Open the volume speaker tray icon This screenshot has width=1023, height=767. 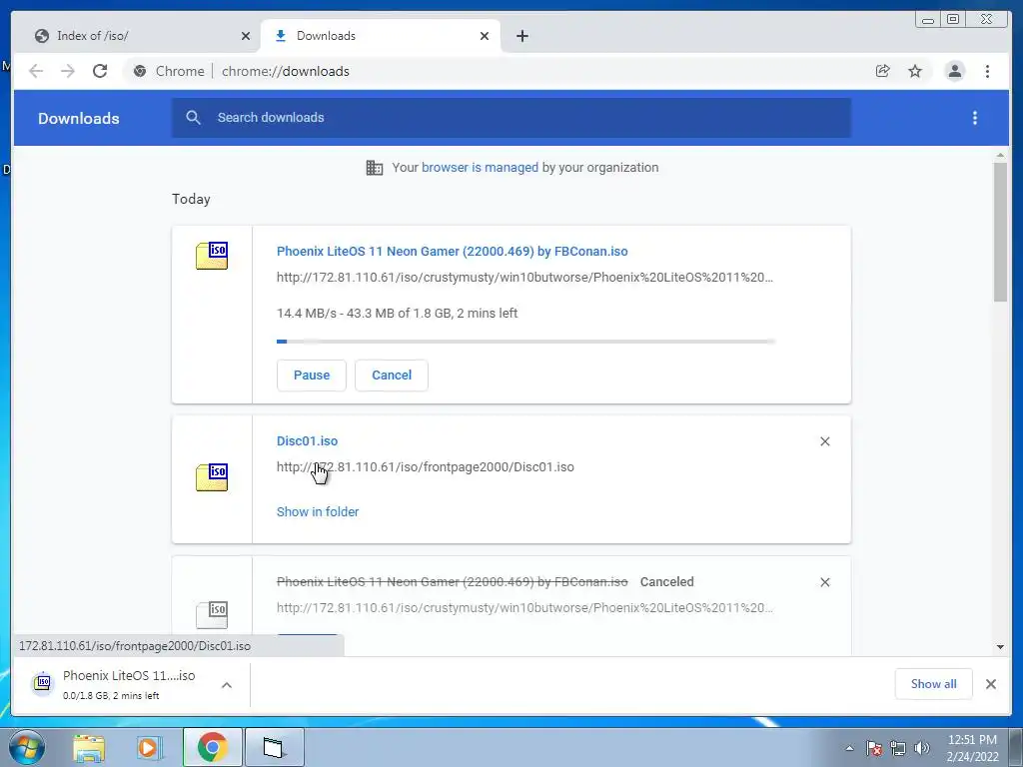click(x=922, y=748)
